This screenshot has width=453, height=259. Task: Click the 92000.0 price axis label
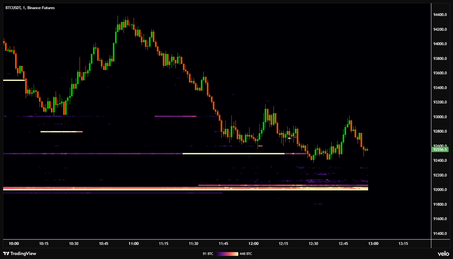click(441, 190)
